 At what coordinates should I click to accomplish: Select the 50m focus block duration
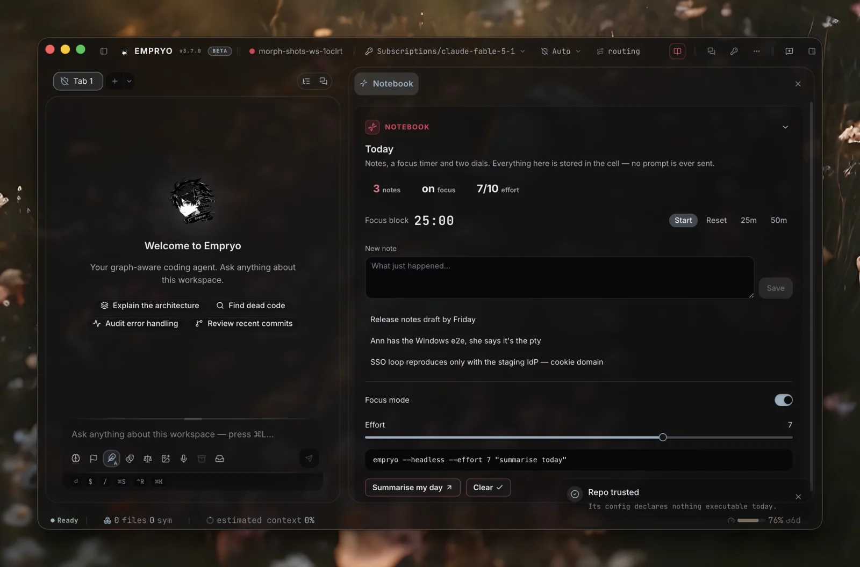tap(779, 220)
